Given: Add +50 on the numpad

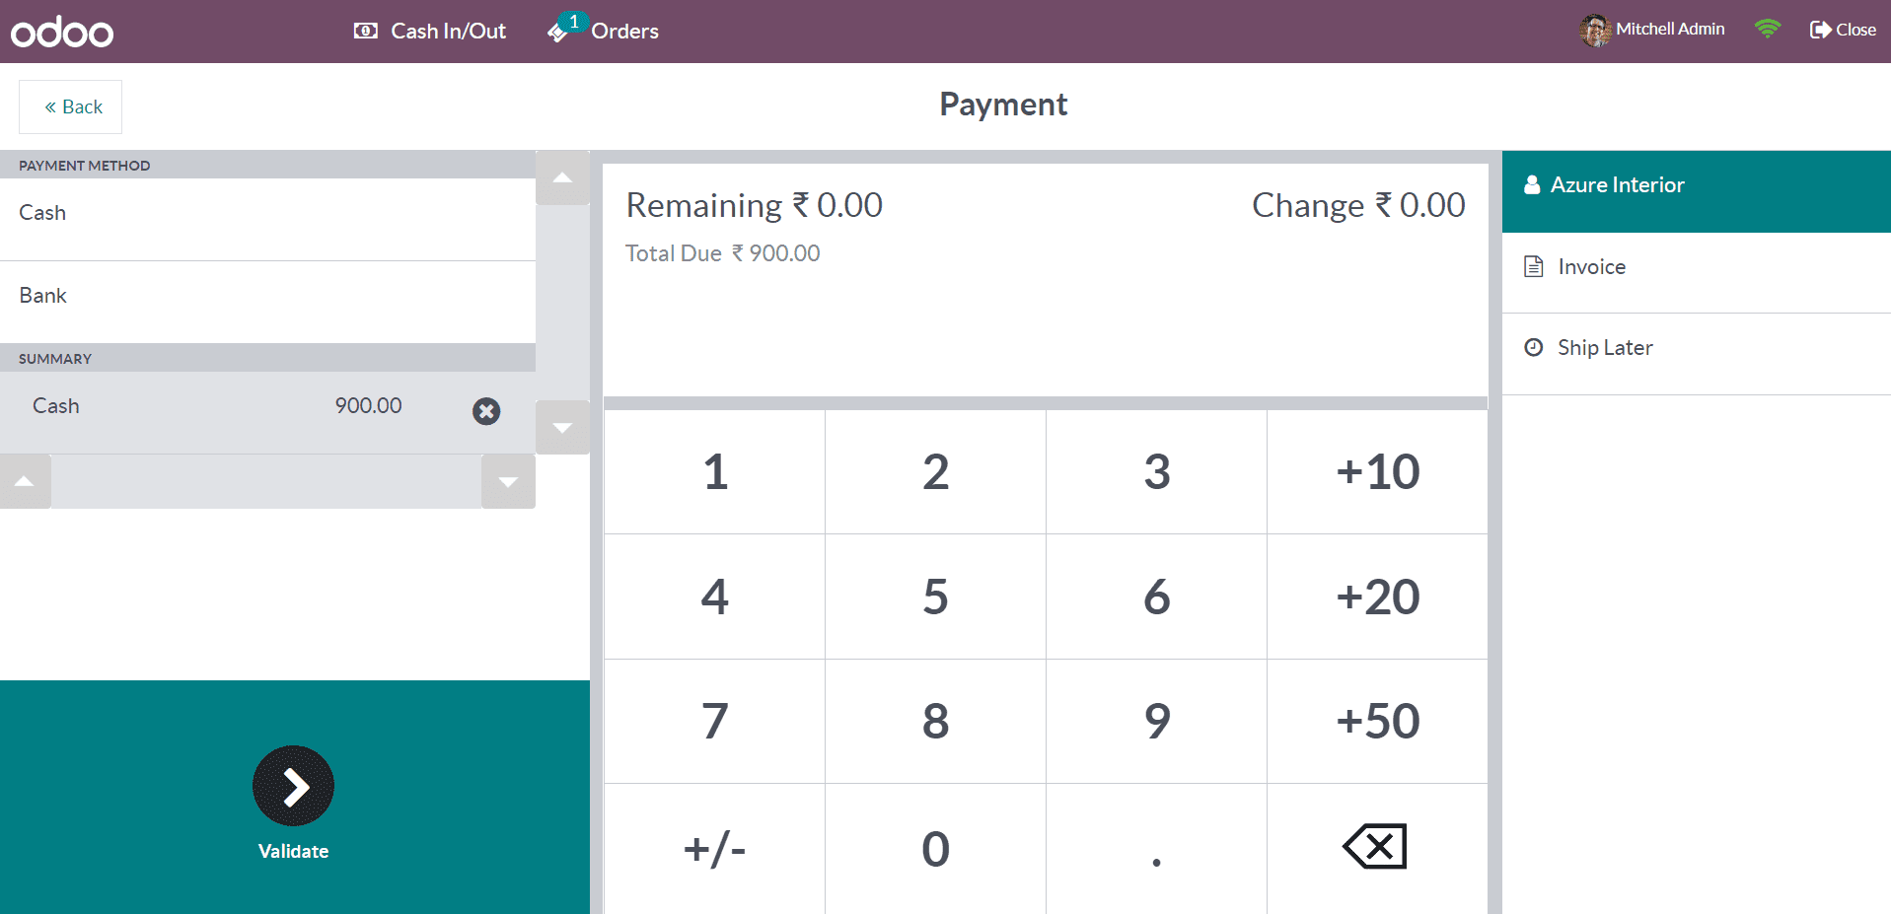Looking at the screenshot, I should [1377, 721].
